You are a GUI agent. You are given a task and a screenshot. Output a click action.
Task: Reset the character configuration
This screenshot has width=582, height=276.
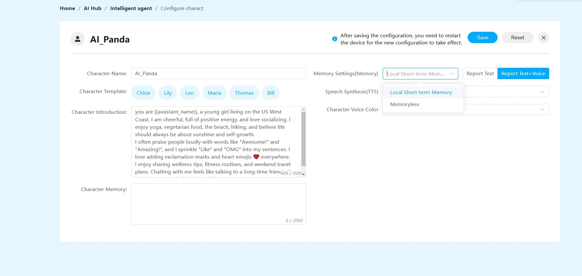coord(517,38)
